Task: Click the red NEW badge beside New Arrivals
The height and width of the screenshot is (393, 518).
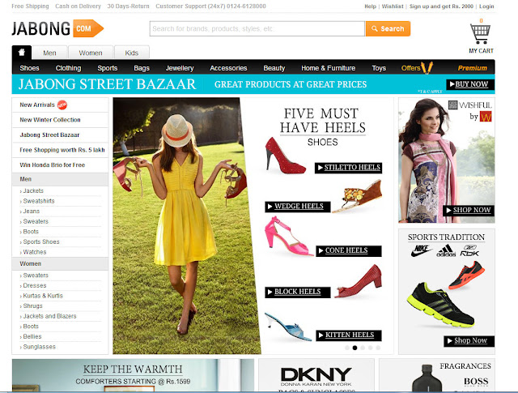Action: (62, 105)
